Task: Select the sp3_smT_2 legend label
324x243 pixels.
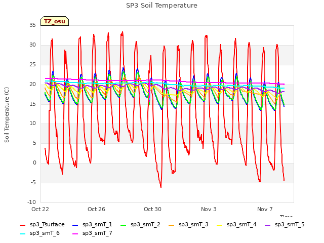Action: click(145, 225)
